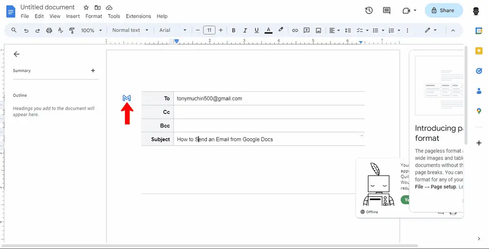Click the bulleted list icon
Image resolution: width=489 pixels, height=249 pixels.
click(x=376, y=30)
